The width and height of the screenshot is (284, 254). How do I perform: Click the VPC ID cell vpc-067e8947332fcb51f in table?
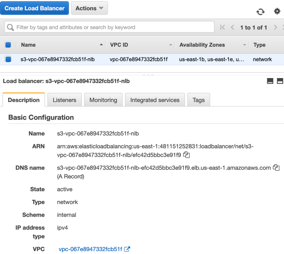[139, 59]
